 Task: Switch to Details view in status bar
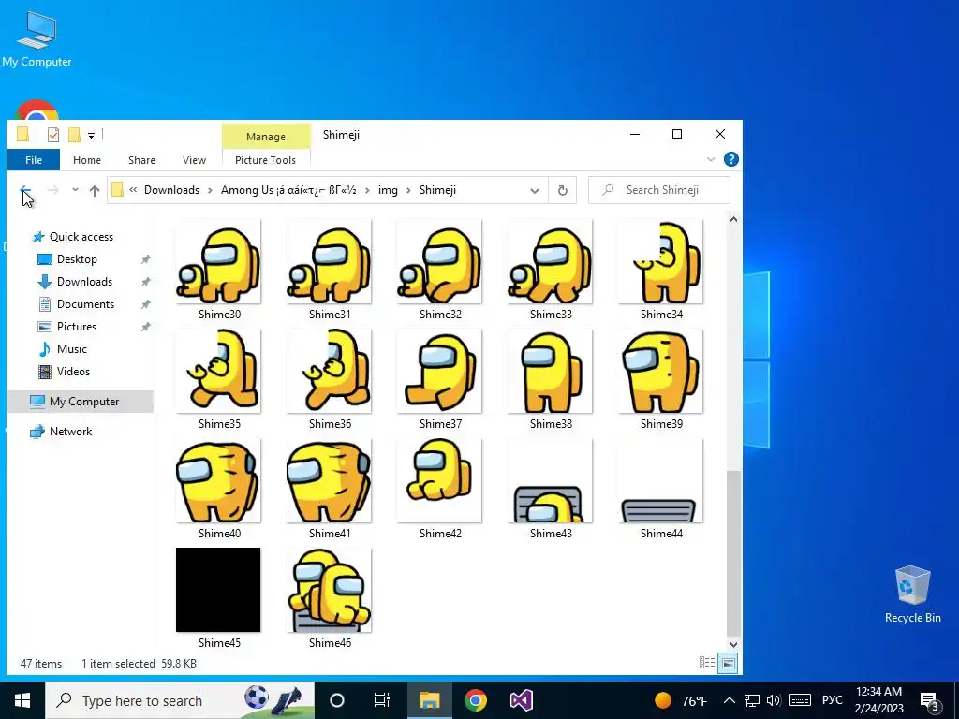(x=707, y=663)
